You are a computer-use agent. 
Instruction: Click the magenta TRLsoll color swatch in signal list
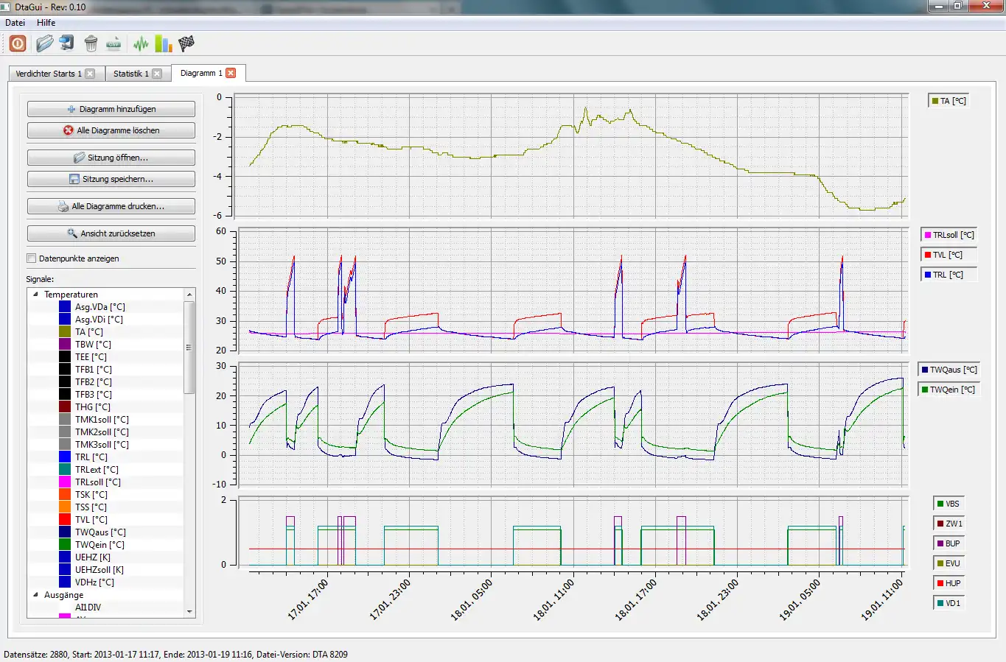65,482
